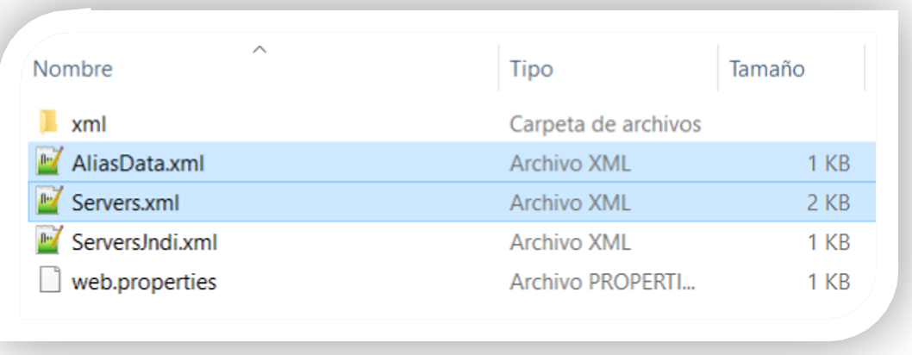Click the Servers.xml file icon
This screenshot has height=355, width=912.
pyautogui.click(x=49, y=202)
